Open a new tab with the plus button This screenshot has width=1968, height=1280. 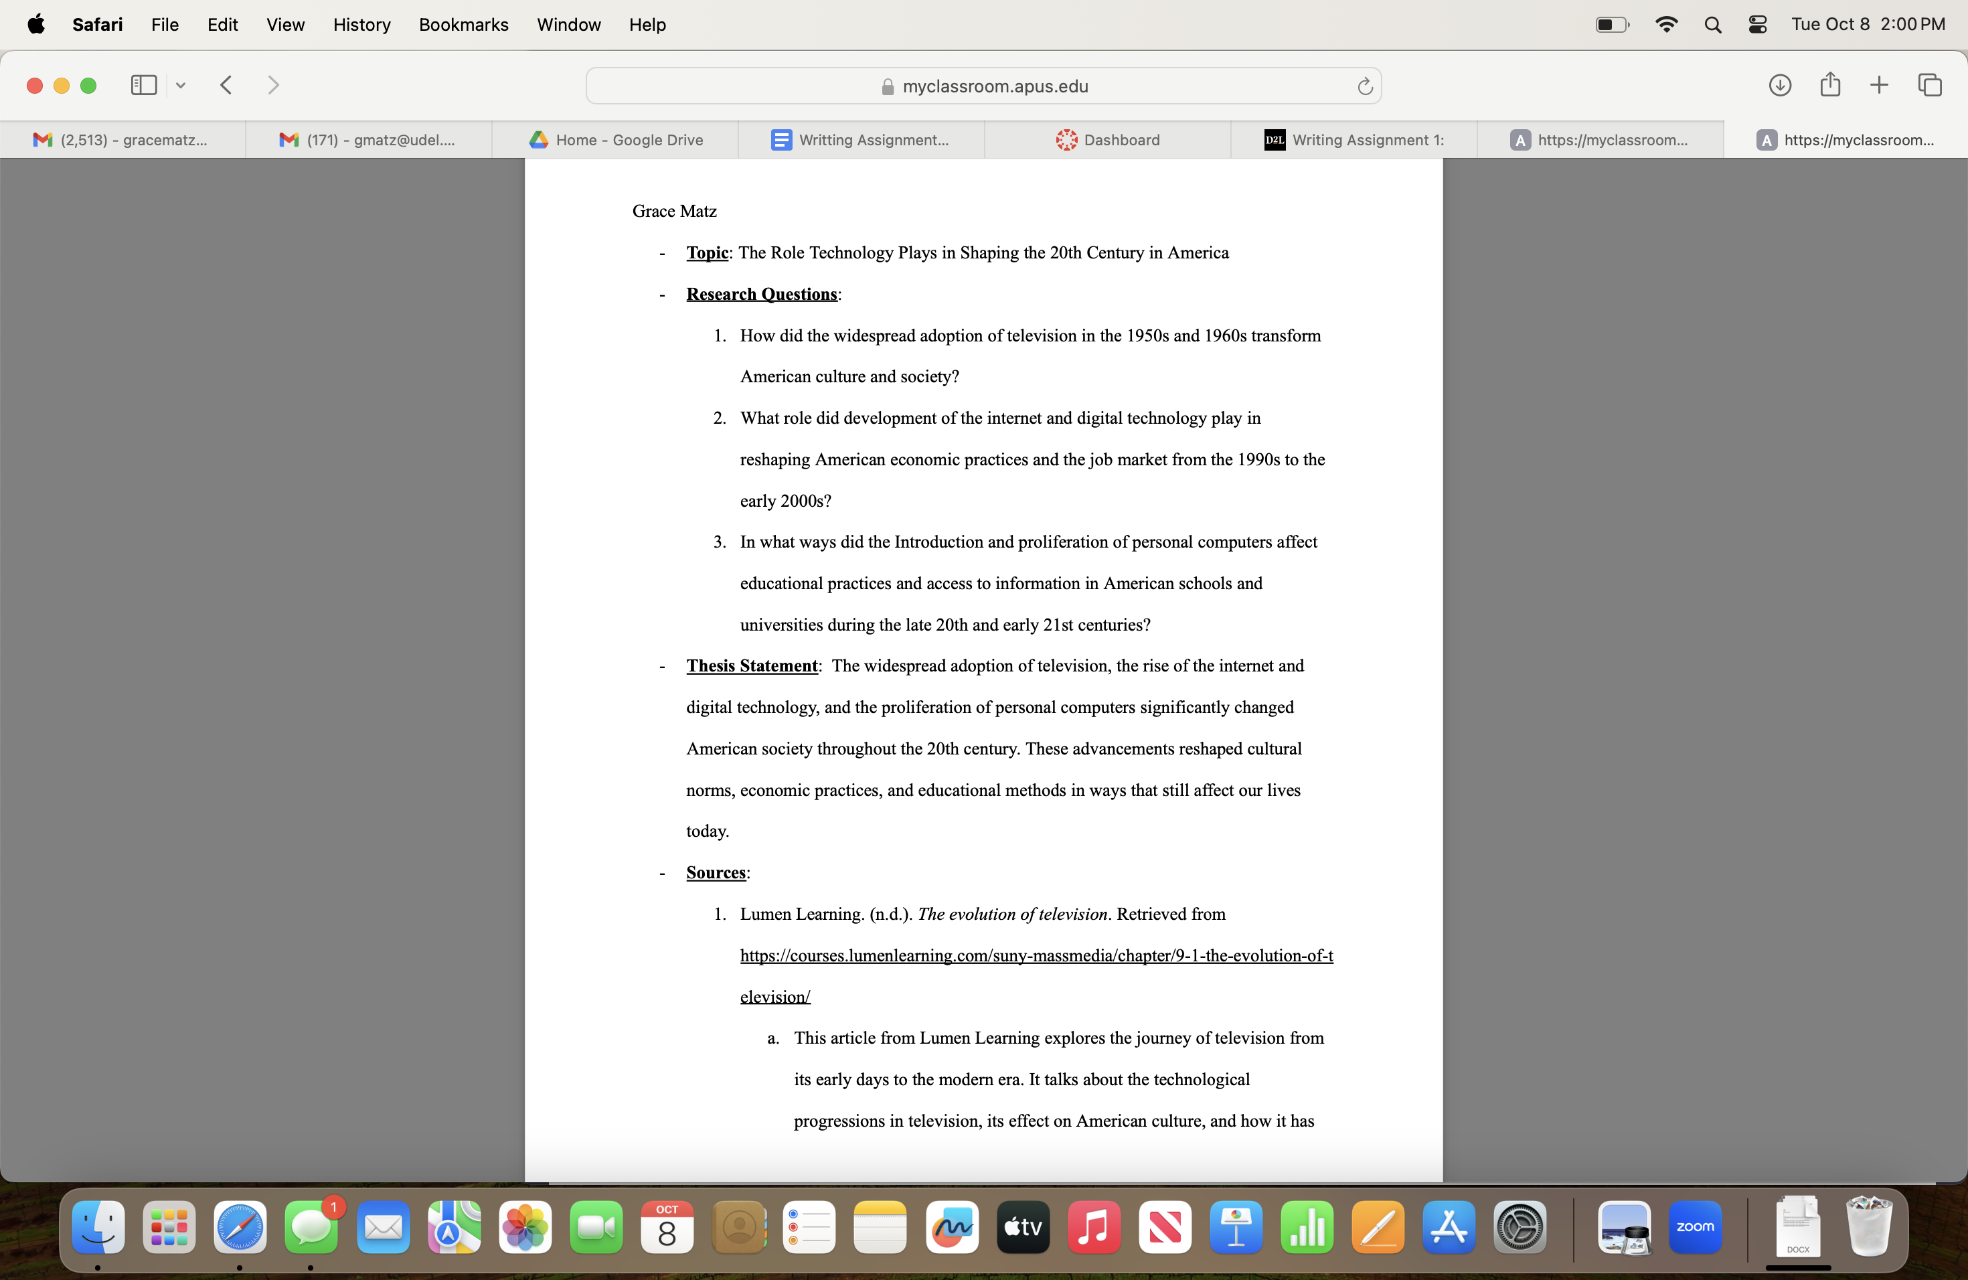click(1878, 84)
